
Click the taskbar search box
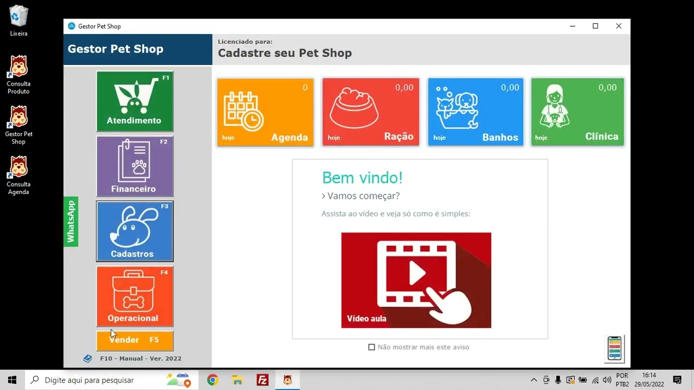(x=111, y=380)
